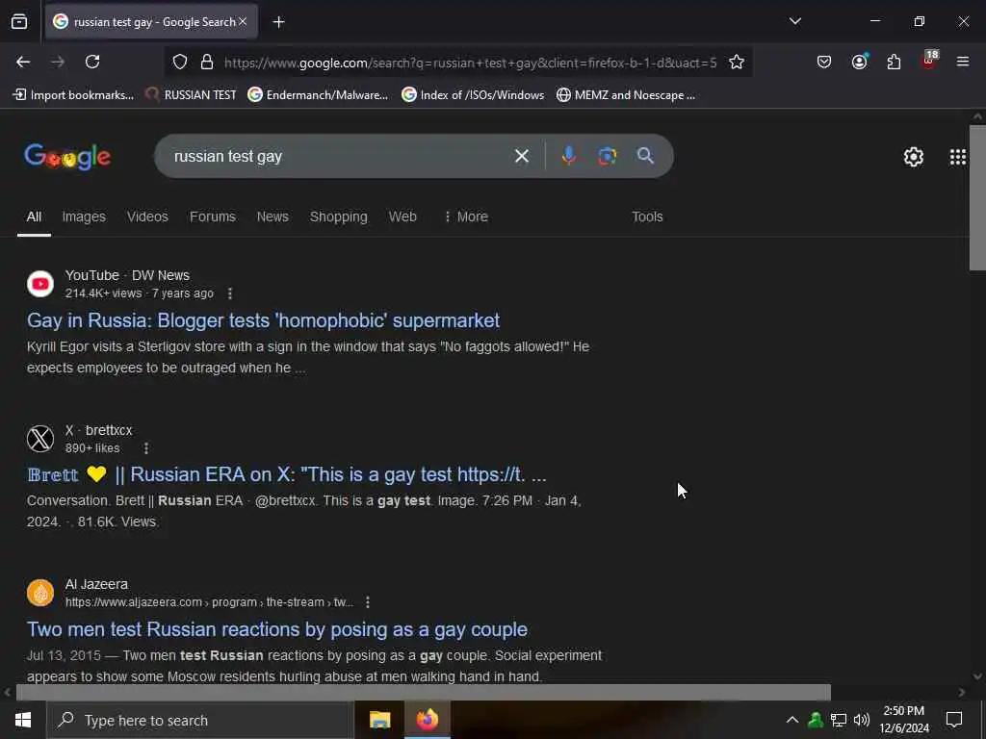This screenshot has height=739, width=986.
Task: Select the URL address bar
Action: click(470, 63)
